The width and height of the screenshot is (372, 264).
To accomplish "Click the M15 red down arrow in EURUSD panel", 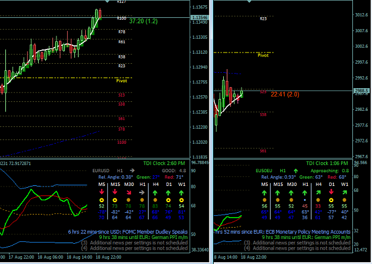I will pyautogui.click(x=115, y=192).
